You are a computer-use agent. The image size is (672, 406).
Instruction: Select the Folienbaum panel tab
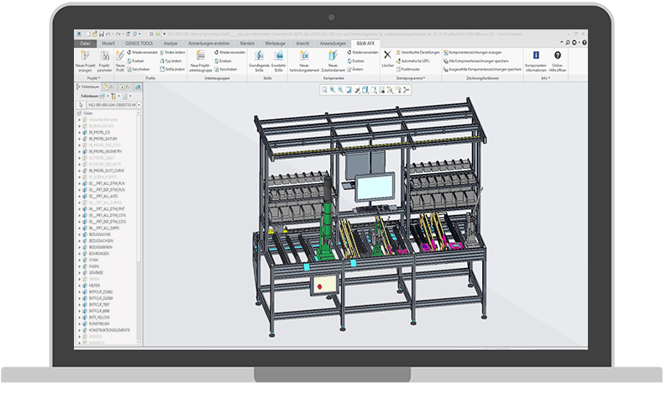(89, 87)
